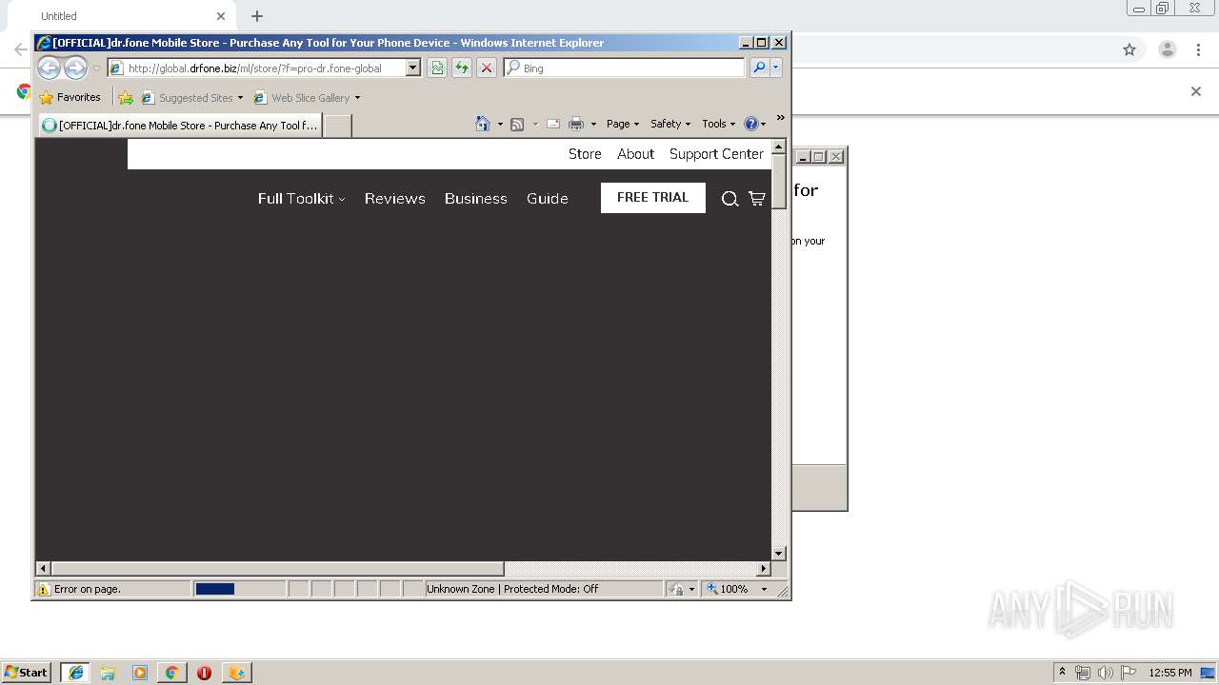This screenshot has height=685, width=1219.
Task: Open the Favorites star button
Action: 70,97
